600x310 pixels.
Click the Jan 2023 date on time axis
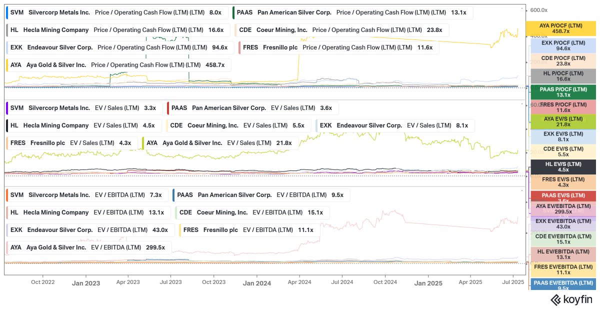coord(86,283)
